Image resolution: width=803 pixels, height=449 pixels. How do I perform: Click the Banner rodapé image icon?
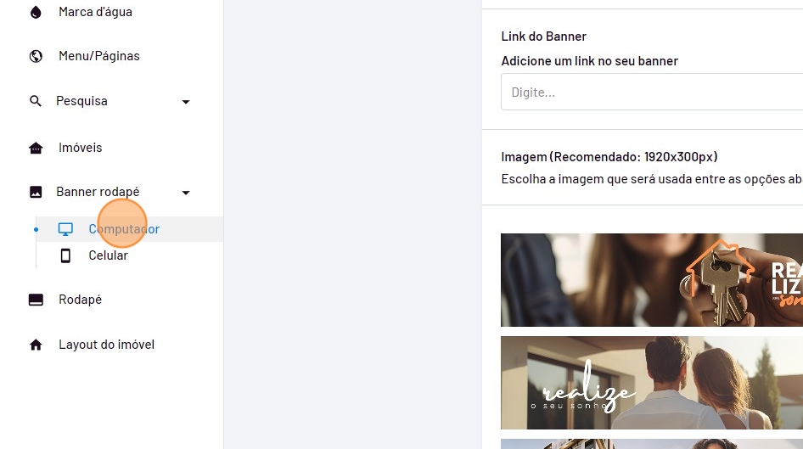[36, 192]
